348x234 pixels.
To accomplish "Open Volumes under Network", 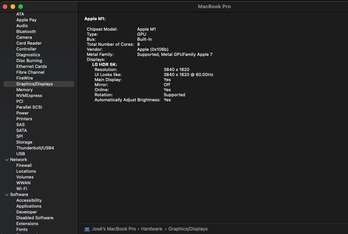I will pos(25,177).
